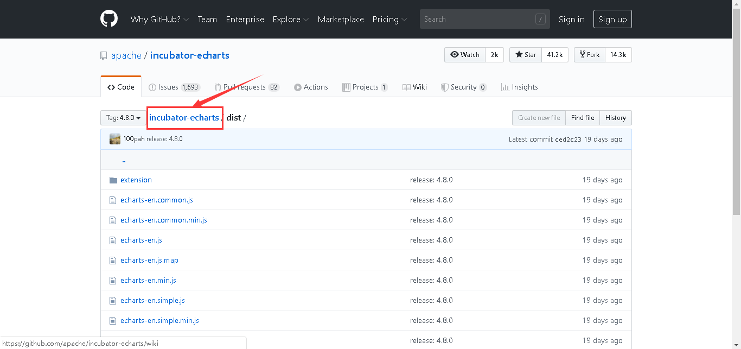This screenshot has width=741, height=349.
Task: Fork the repository
Action: [590, 55]
